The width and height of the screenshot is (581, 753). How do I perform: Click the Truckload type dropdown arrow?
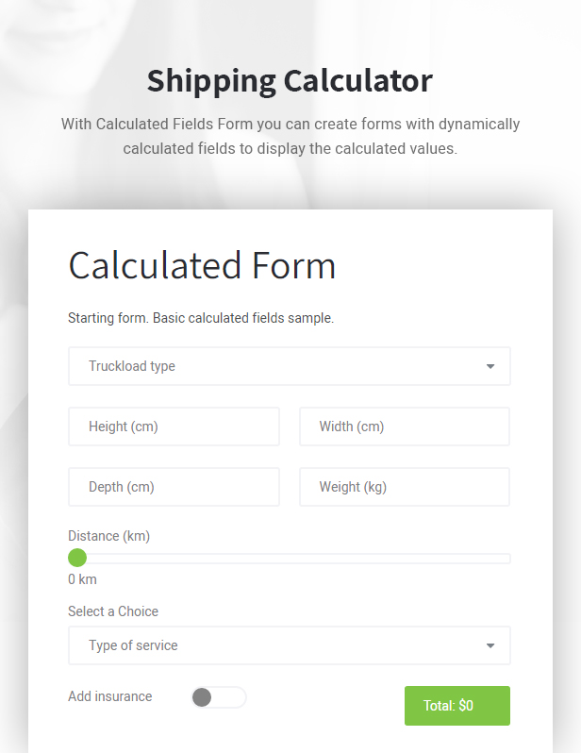490,367
